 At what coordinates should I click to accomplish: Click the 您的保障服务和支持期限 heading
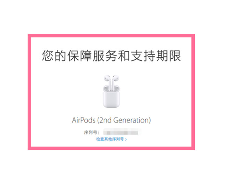tap(112, 56)
